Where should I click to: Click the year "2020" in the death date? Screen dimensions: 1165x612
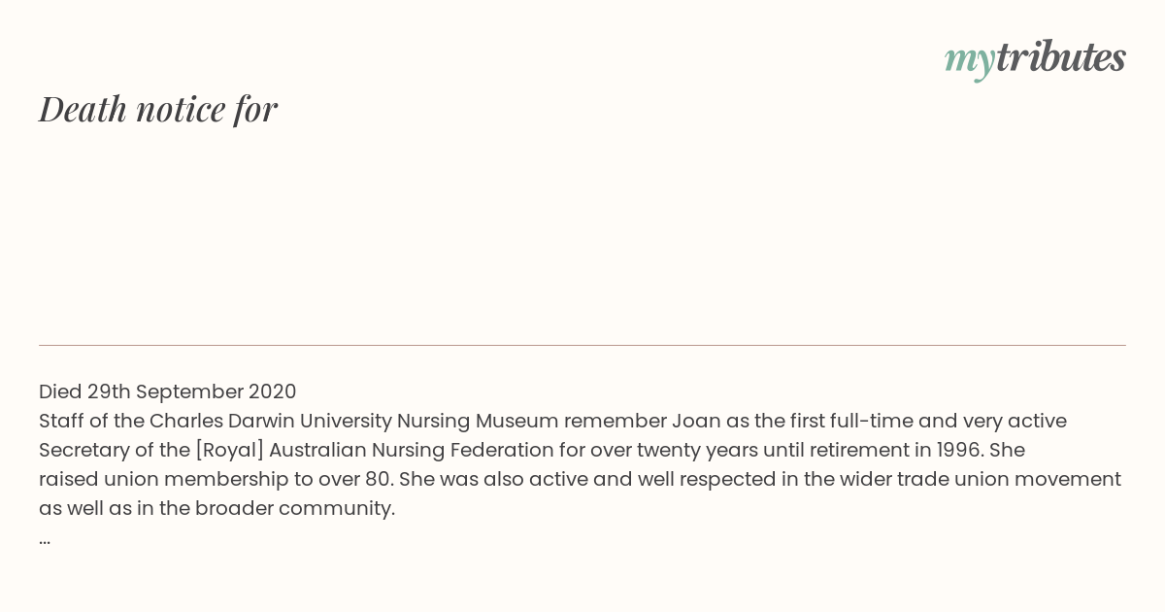273,391
